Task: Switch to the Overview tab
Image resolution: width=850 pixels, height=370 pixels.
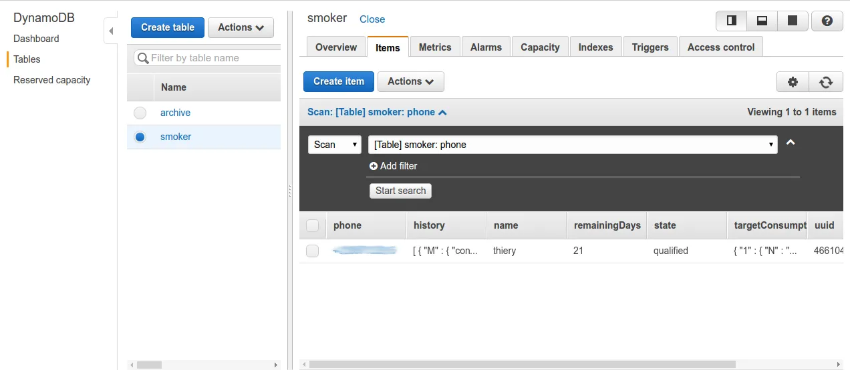Action: click(336, 47)
